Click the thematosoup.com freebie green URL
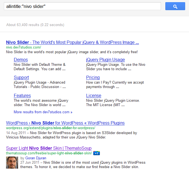Screen dimensions: 189x170 (x=49, y=153)
